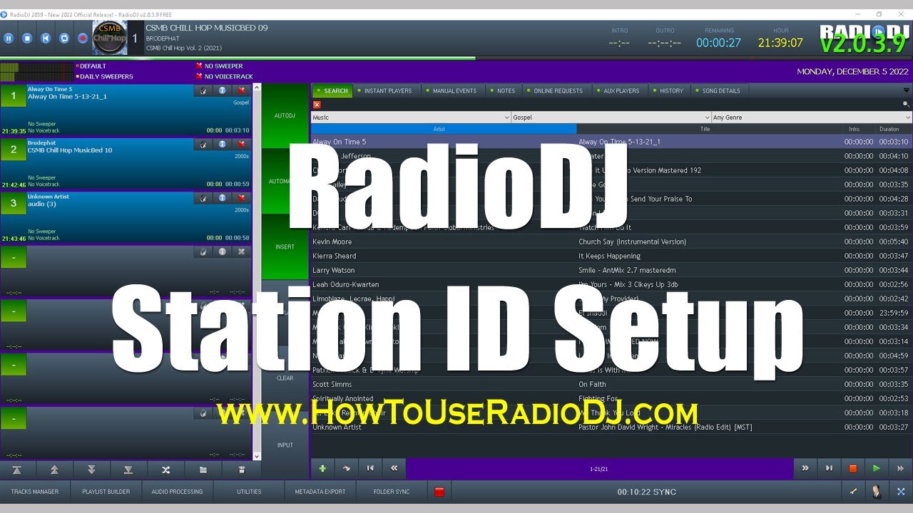The height and width of the screenshot is (513, 913).
Task: Switch to the NOTES tab
Action: (502, 90)
